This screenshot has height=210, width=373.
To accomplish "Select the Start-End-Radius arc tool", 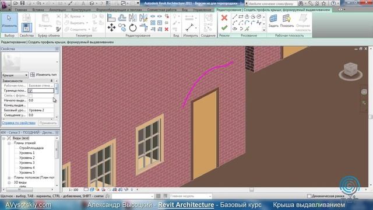I will [x=234, y=23].
